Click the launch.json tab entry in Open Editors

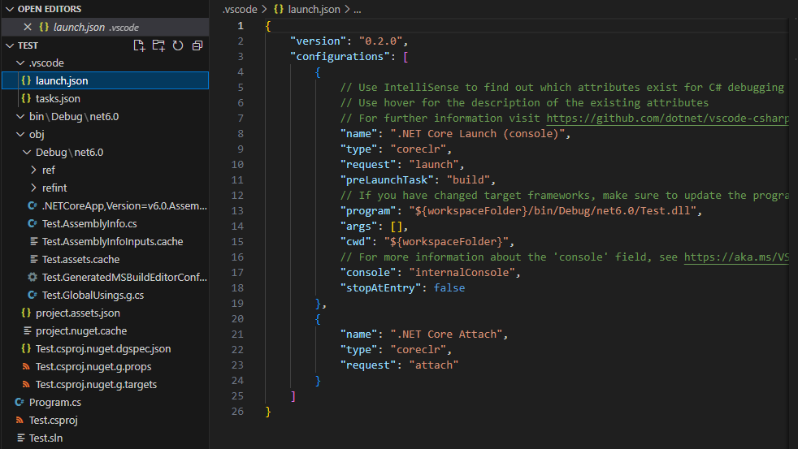tap(106, 27)
